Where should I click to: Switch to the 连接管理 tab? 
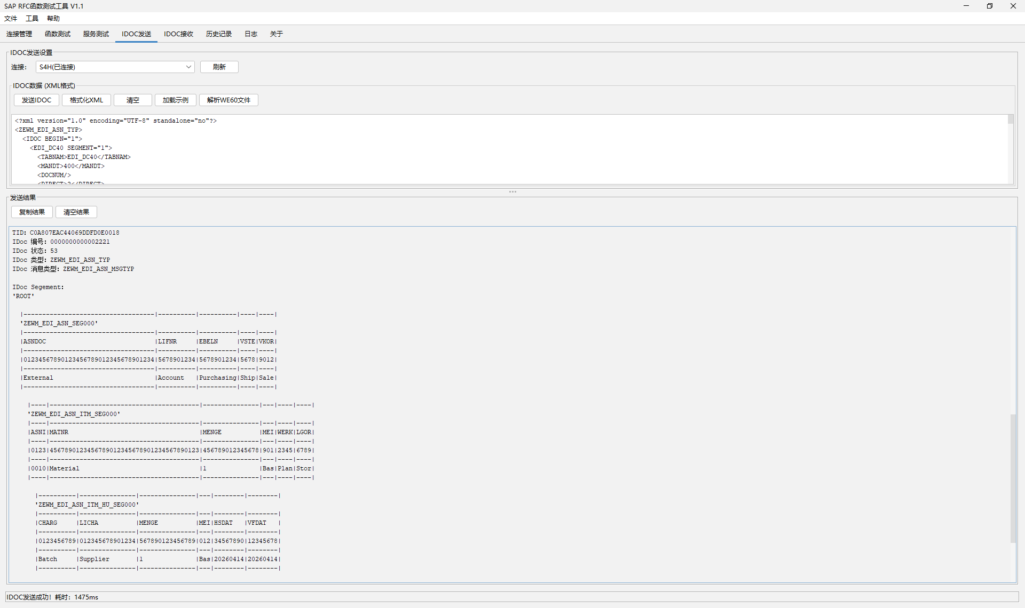point(19,34)
